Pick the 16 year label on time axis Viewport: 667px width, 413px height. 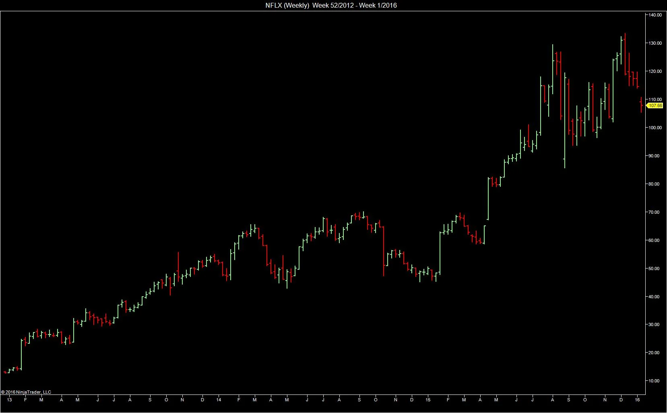pyautogui.click(x=637, y=400)
